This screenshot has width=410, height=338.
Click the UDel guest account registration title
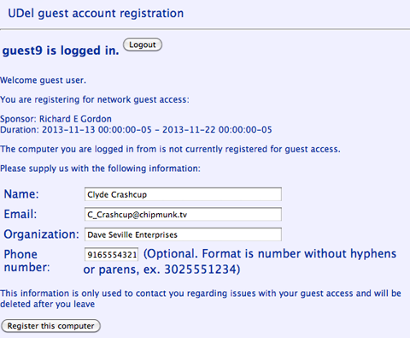(96, 14)
